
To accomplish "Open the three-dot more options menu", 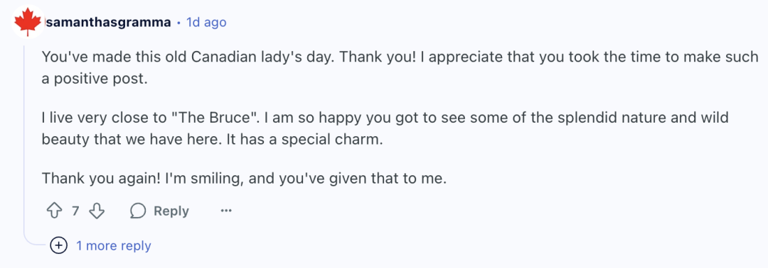I will pos(226,211).
